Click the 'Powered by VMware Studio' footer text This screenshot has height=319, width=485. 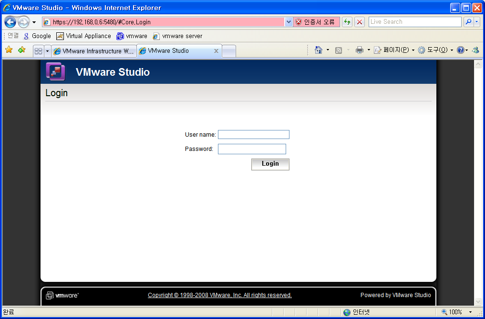coord(396,295)
